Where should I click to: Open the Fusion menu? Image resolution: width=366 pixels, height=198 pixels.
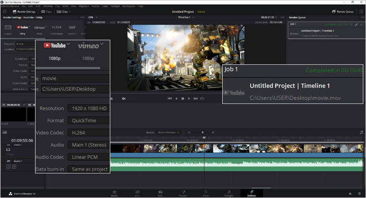[95, 6]
